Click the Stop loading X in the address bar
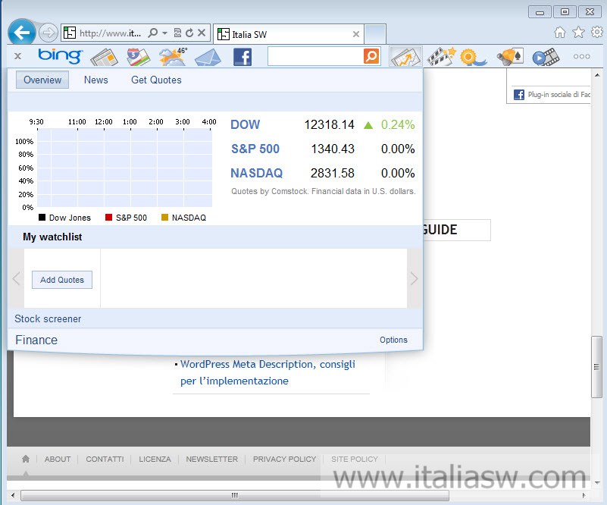 click(202, 33)
